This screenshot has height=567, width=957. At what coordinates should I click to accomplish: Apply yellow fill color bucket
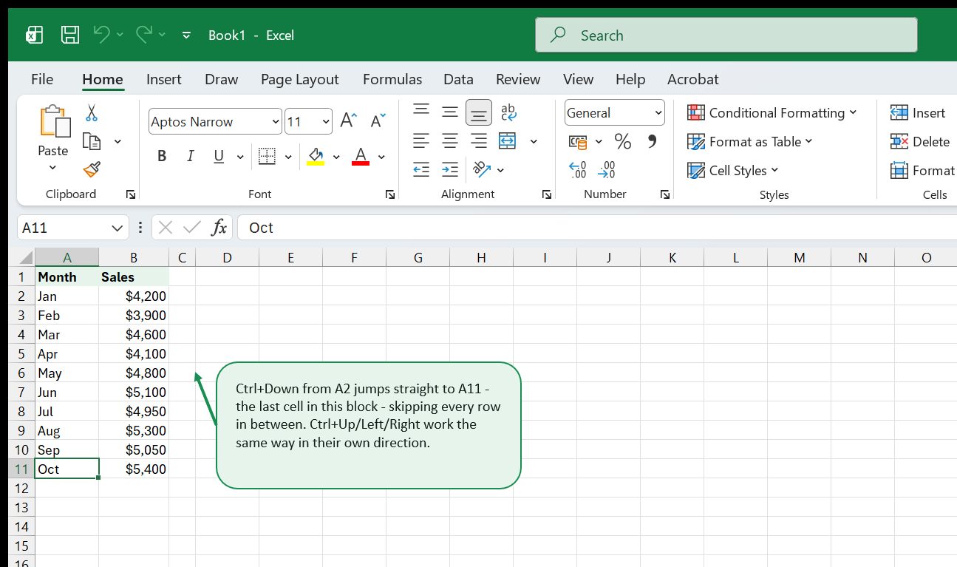tap(316, 156)
